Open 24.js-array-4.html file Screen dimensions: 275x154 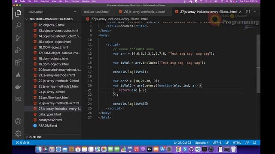(x=52, y=92)
